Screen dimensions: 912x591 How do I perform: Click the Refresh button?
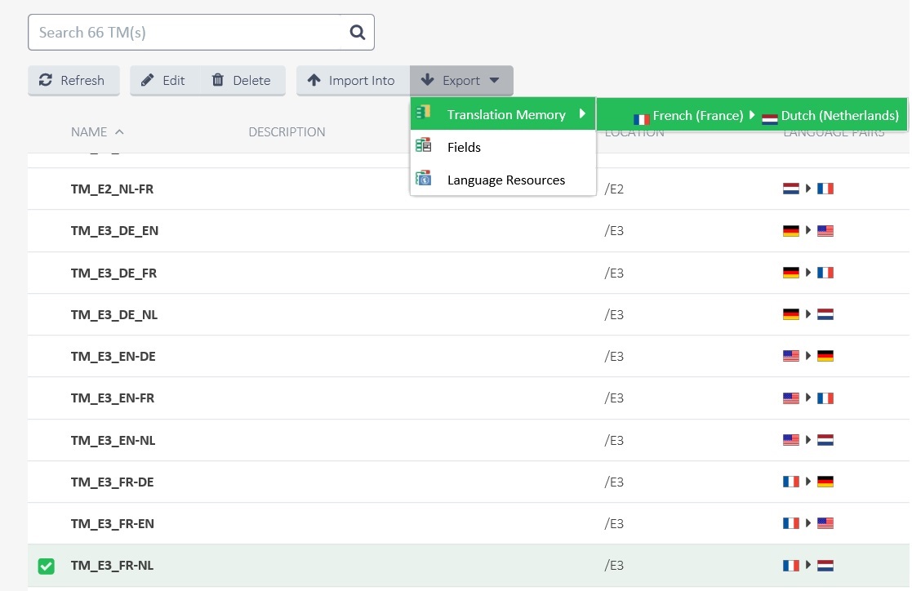pos(73,80)
